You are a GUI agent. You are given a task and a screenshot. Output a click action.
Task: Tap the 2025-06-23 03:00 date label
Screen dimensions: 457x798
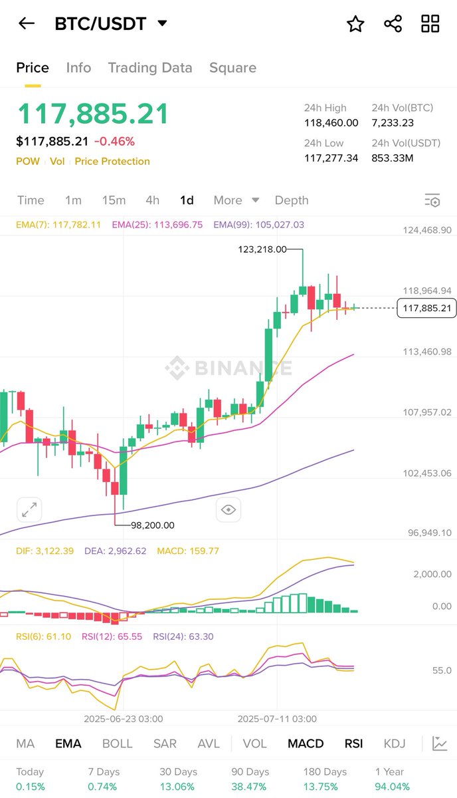pyautogui.click(x=123, y=719)
